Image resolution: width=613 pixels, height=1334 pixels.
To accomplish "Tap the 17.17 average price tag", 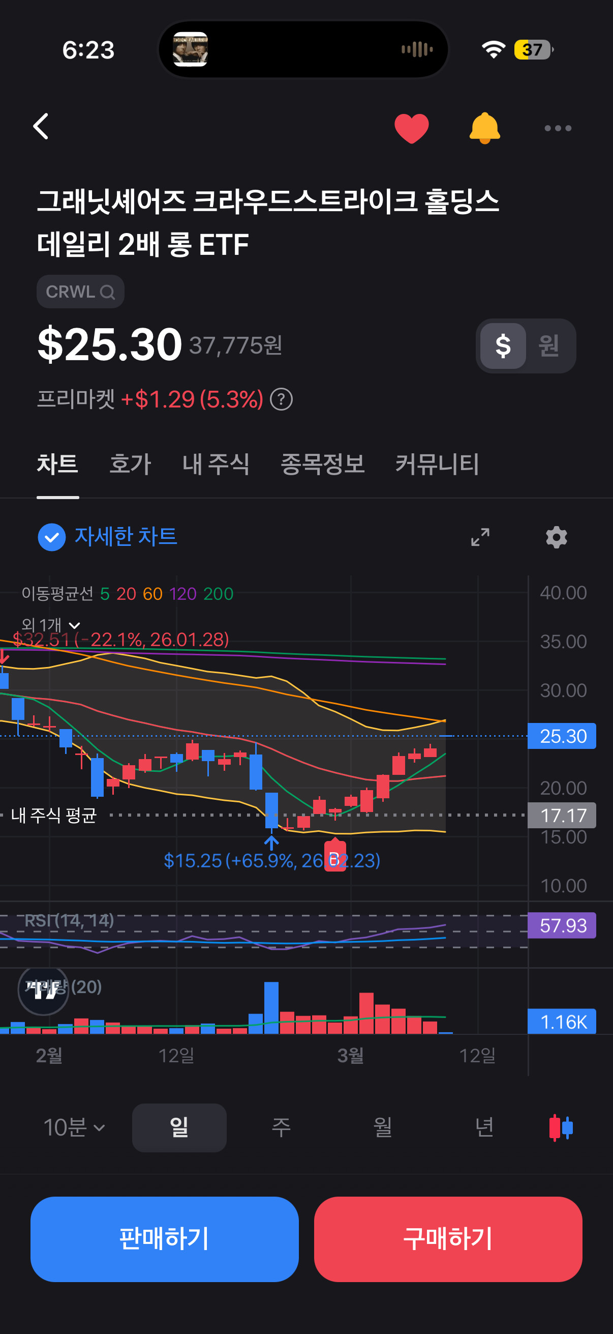I will coord(562,815).
